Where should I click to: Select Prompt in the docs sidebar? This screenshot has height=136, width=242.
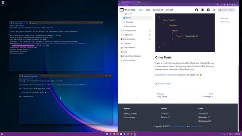[x=137, y=22]
